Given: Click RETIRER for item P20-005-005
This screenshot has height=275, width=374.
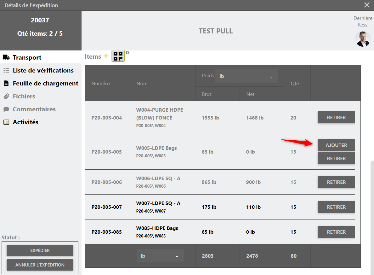Looking at the screenshot, I should (x=336, y=158).
